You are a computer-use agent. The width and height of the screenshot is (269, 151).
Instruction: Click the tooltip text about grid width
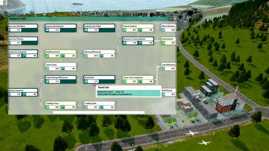point(115,94)
